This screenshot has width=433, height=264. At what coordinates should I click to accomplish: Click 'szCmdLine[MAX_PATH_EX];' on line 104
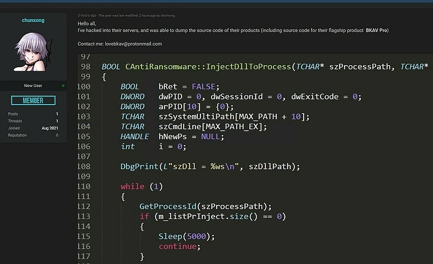pyautogui.click(x=212, y=126)
